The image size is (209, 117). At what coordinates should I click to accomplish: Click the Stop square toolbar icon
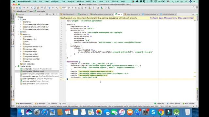[x=86, y=8]
